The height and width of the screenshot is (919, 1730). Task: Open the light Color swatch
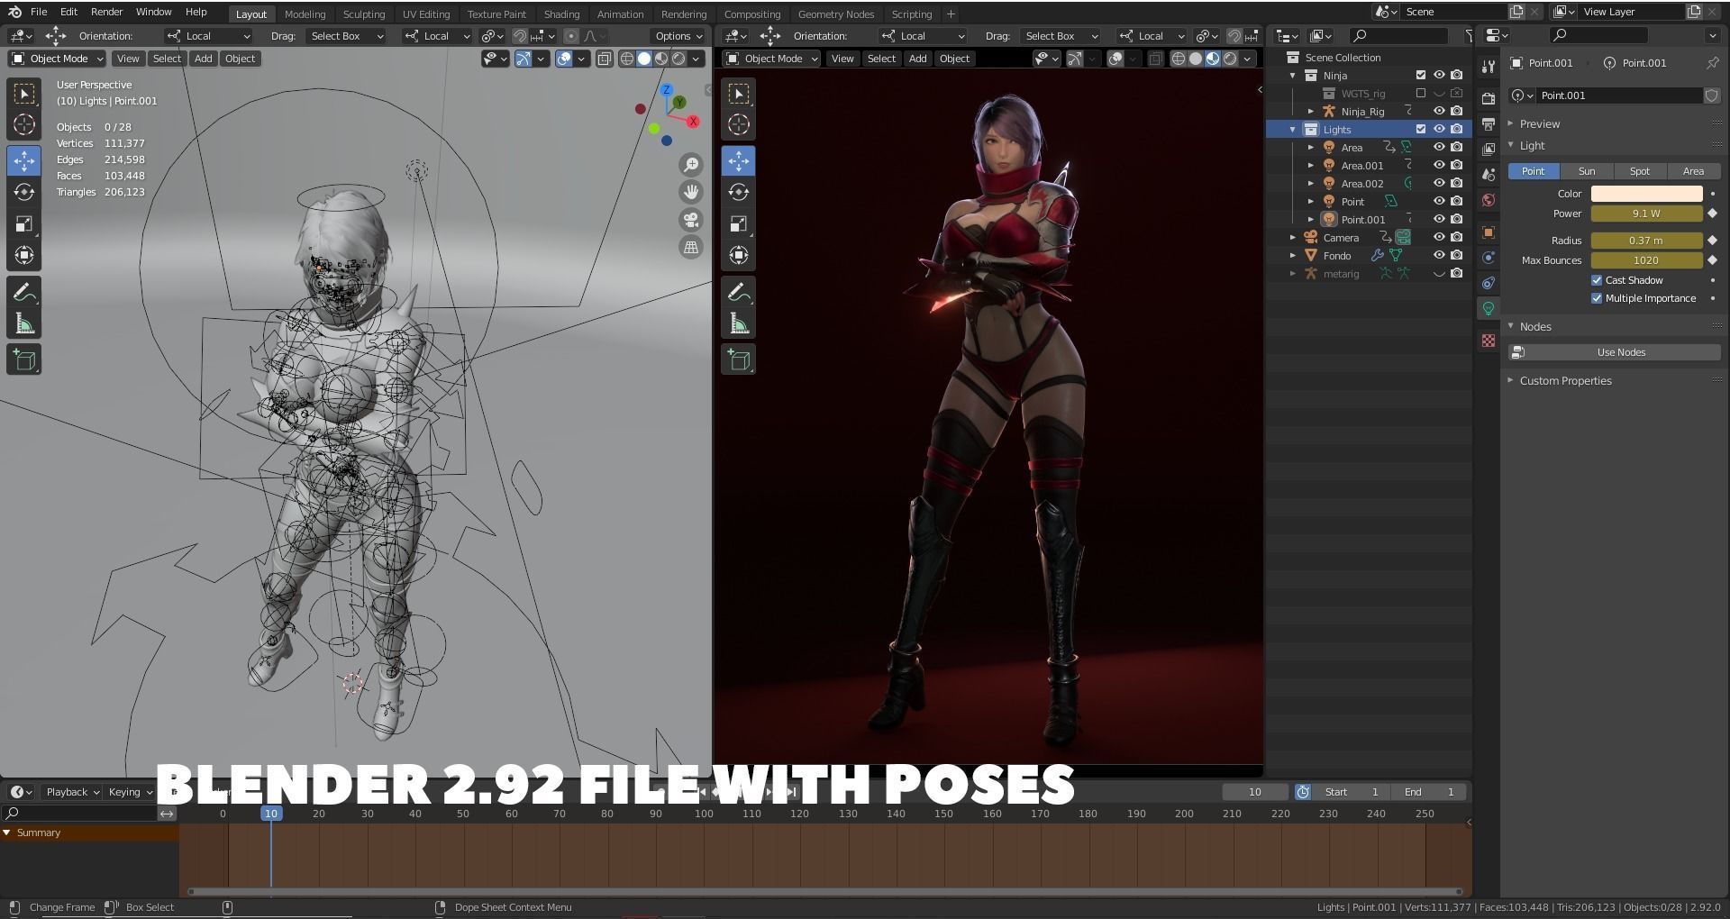[x=1646, y=194]
